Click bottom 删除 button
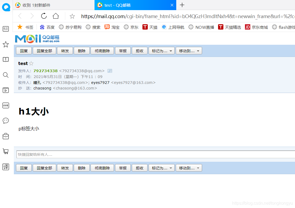 click(82, 168)
